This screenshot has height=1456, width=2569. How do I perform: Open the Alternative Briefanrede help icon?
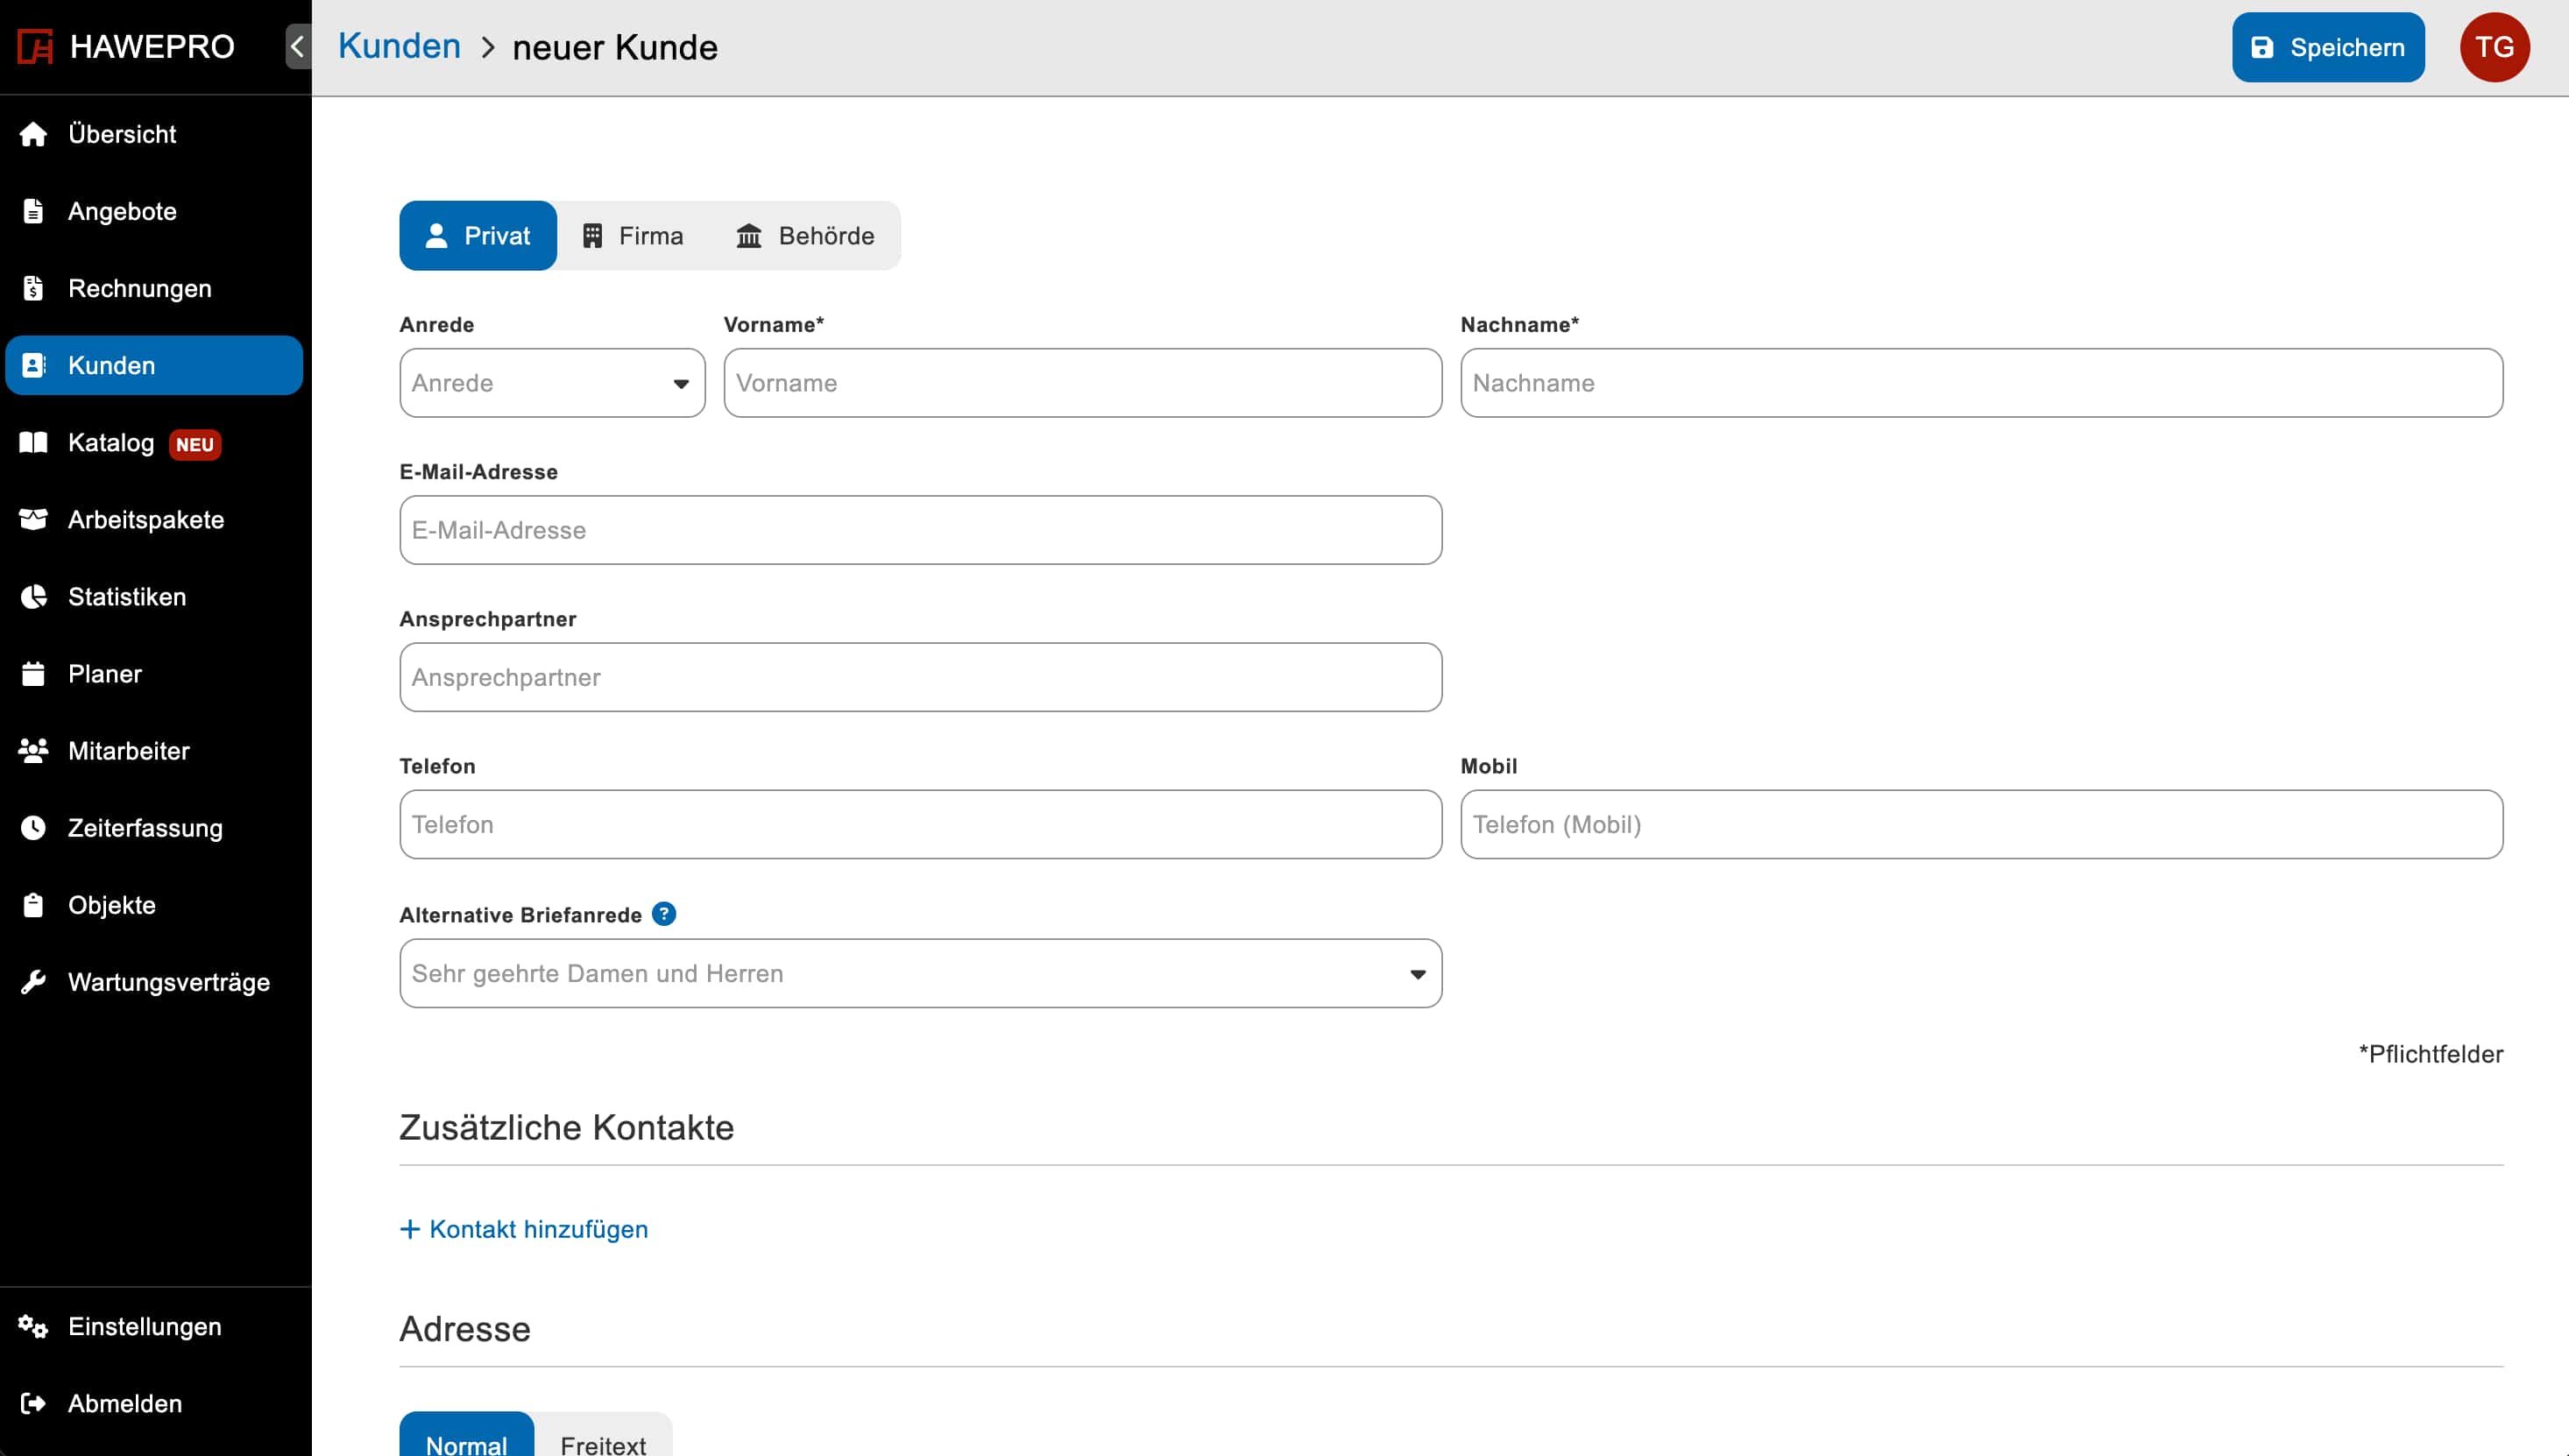point(665,913)
